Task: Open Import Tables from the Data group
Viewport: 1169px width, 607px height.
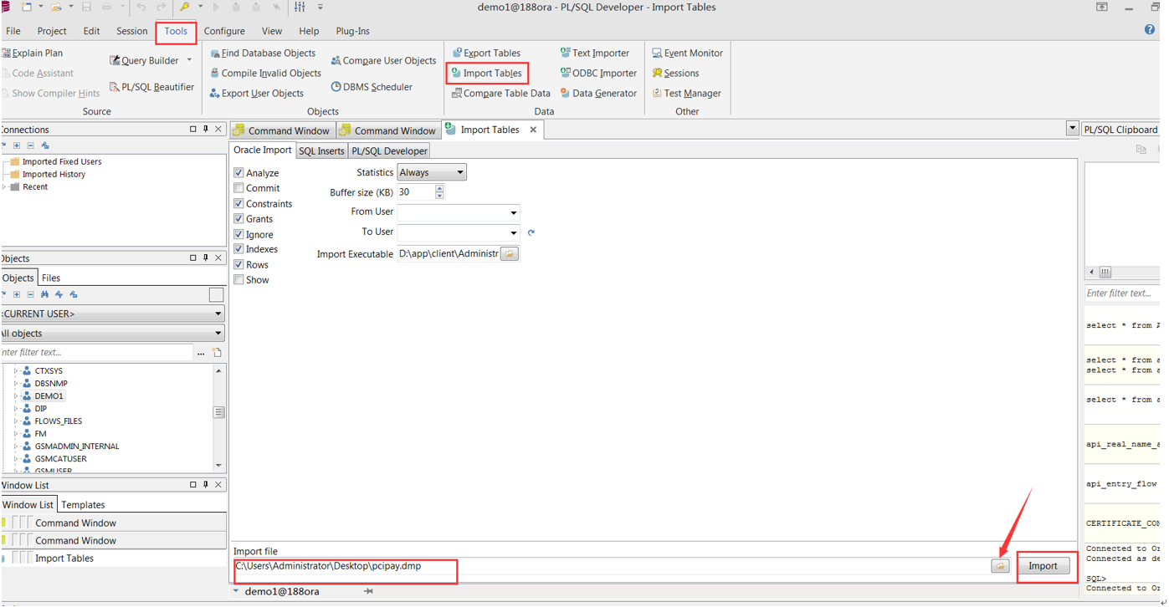Action: coord(486,74)
